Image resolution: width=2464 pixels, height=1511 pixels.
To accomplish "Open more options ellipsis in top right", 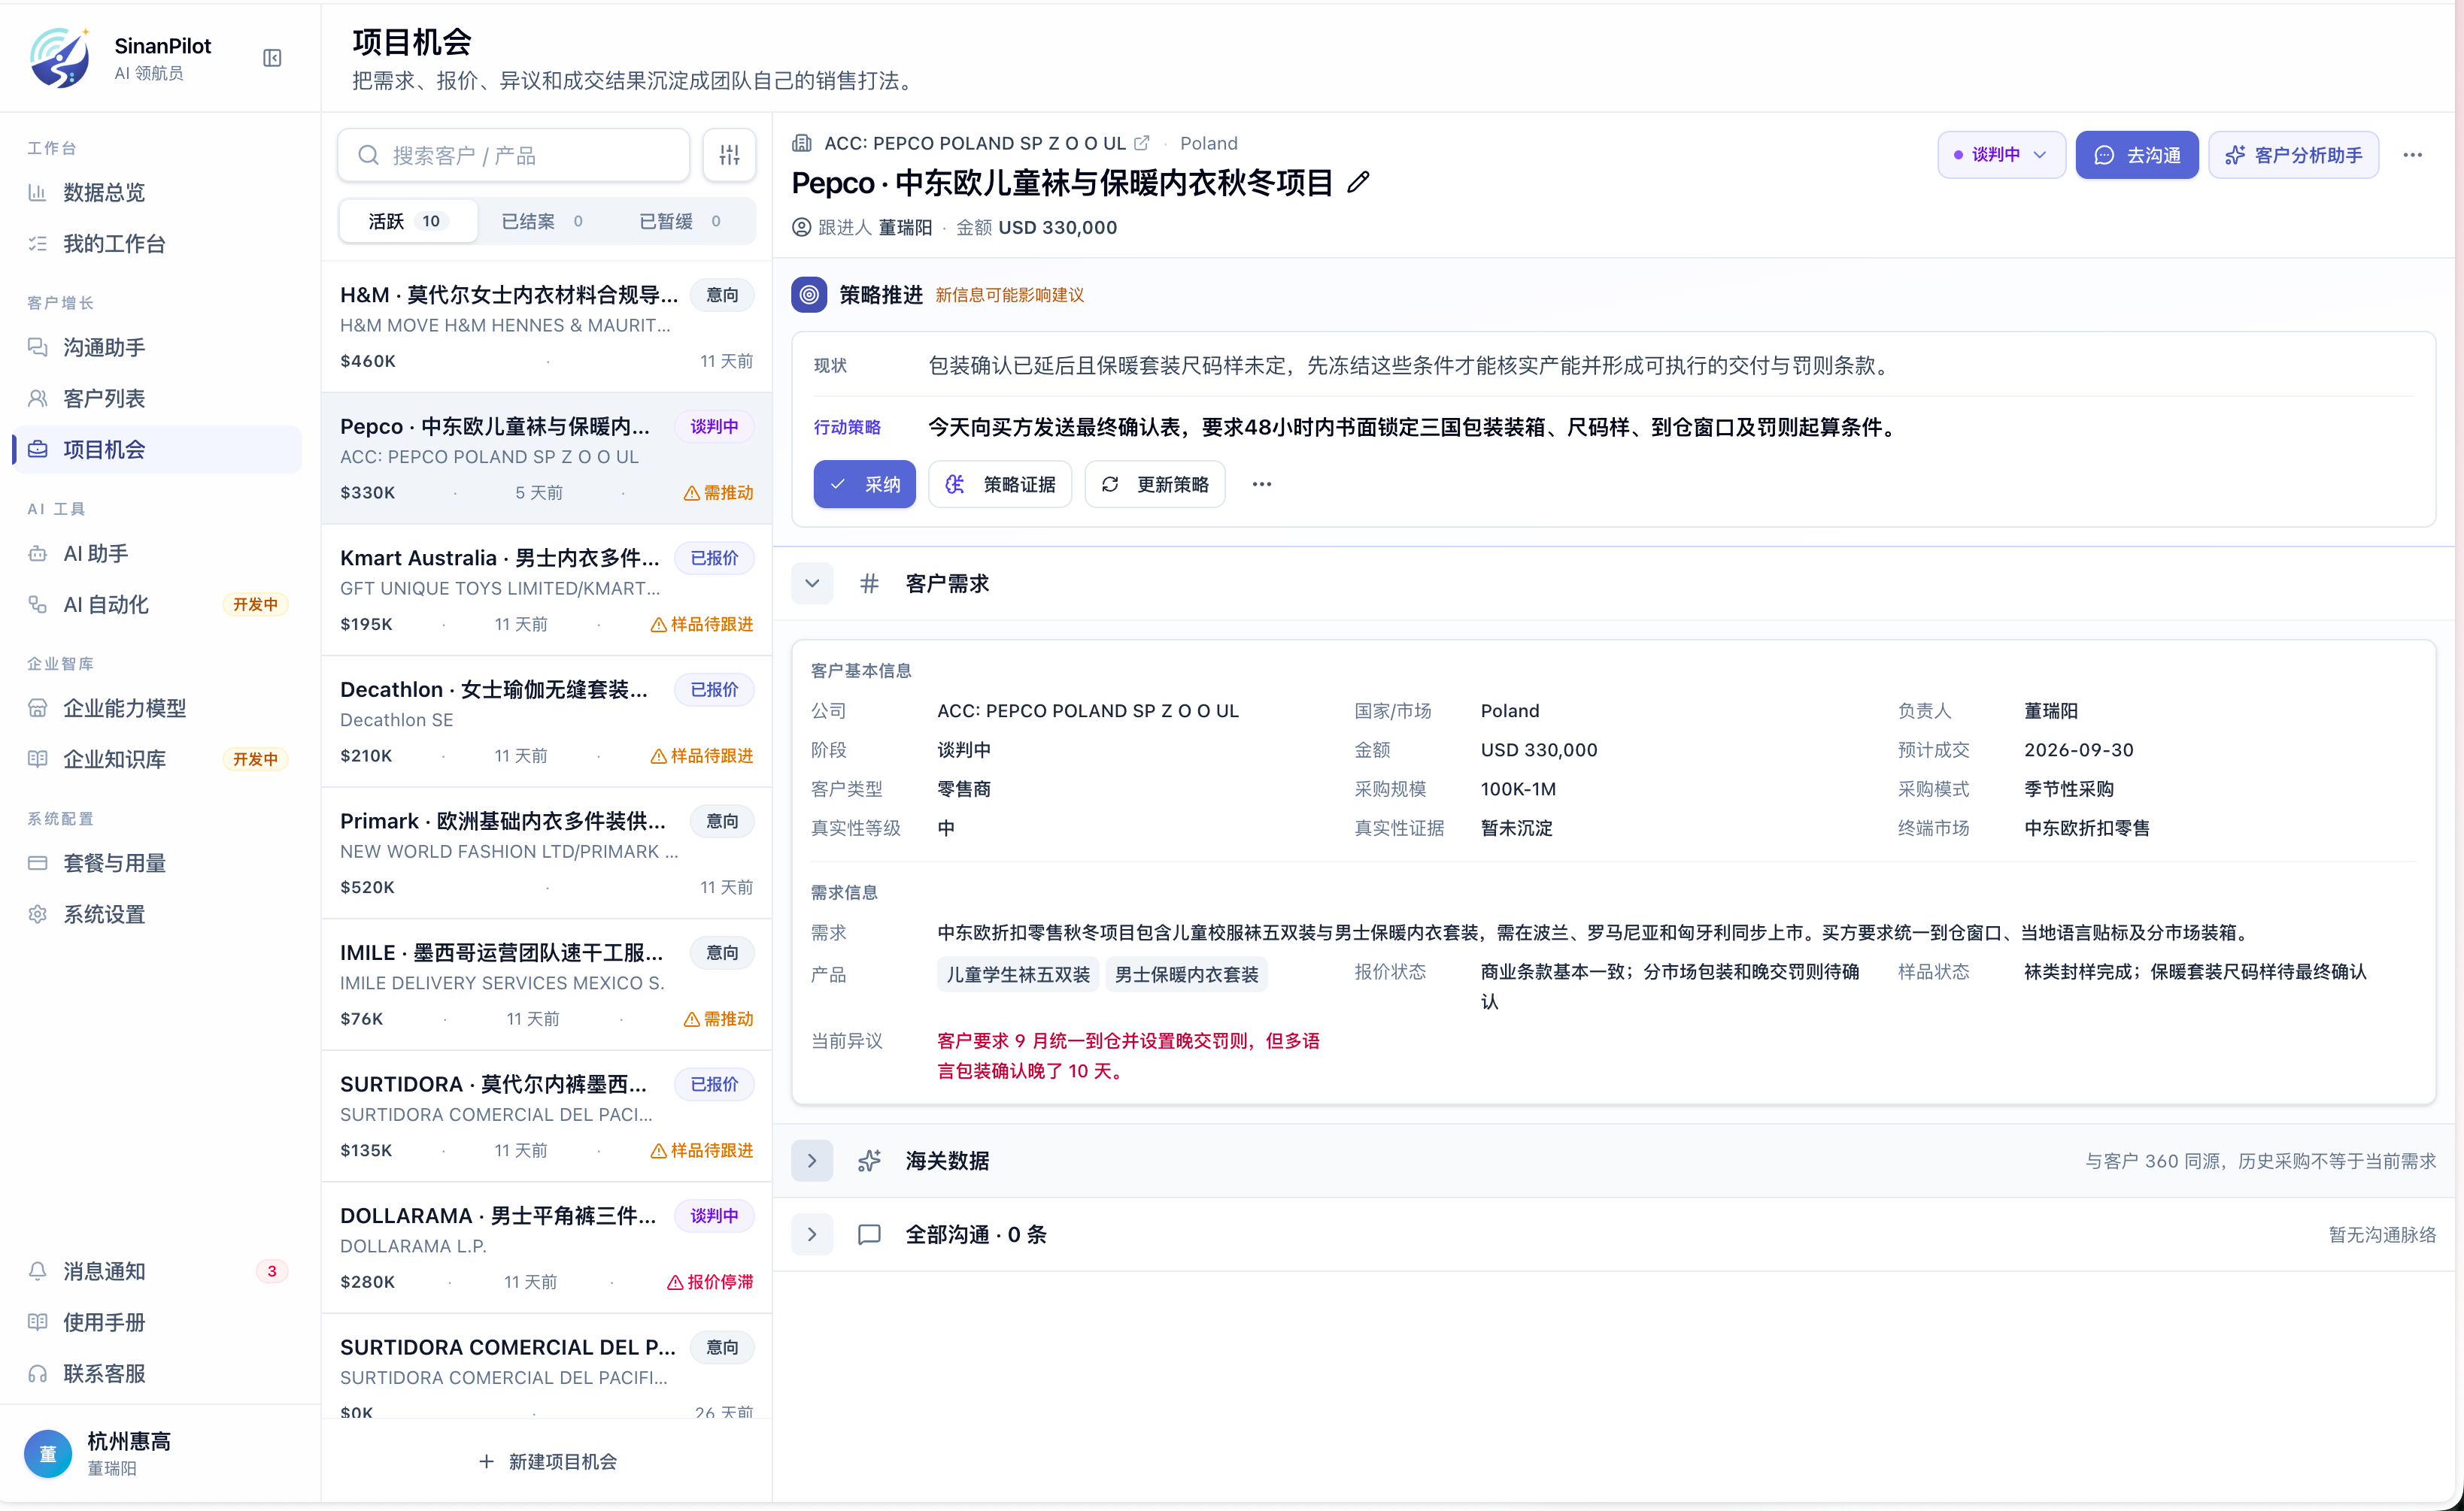I will [x=2412, y=155].
